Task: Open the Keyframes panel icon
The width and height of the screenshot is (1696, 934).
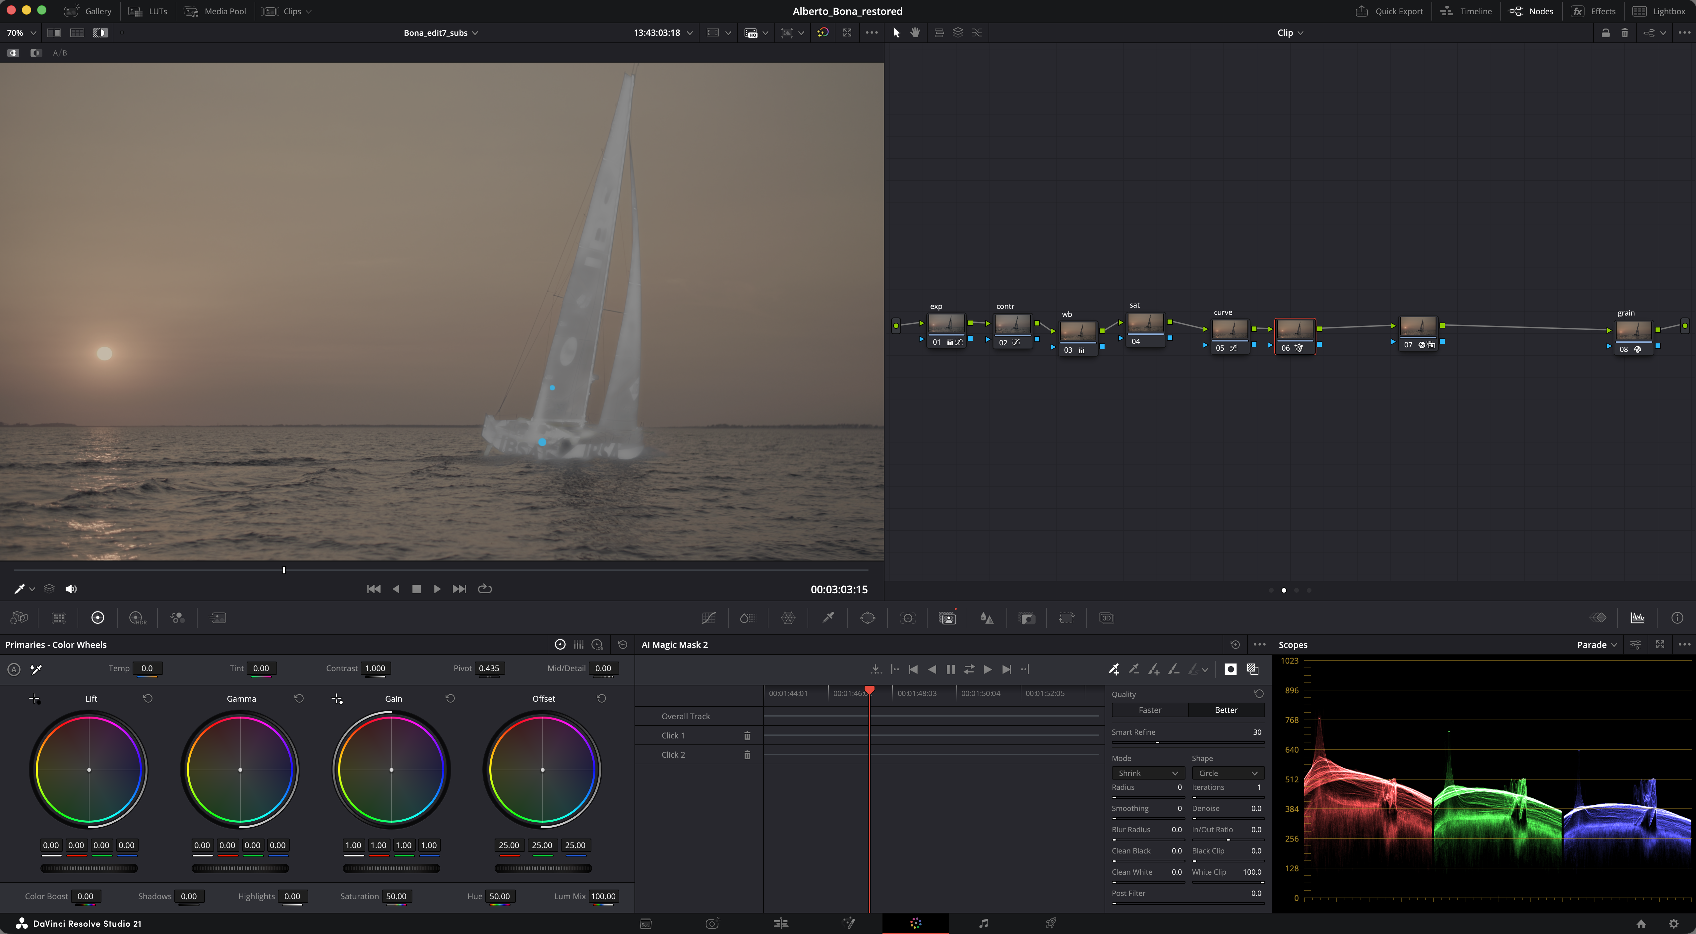Action: [x=1599, y=618]
